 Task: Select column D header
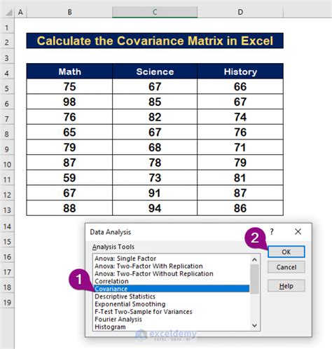[240, 12]
